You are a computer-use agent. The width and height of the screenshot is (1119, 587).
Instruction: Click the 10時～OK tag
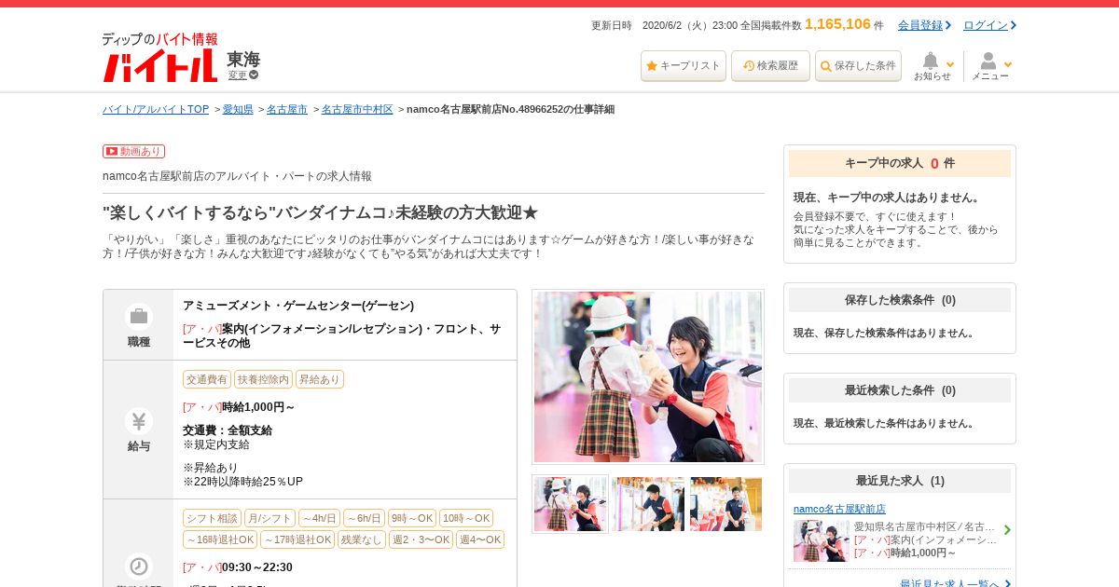point(466,518)
